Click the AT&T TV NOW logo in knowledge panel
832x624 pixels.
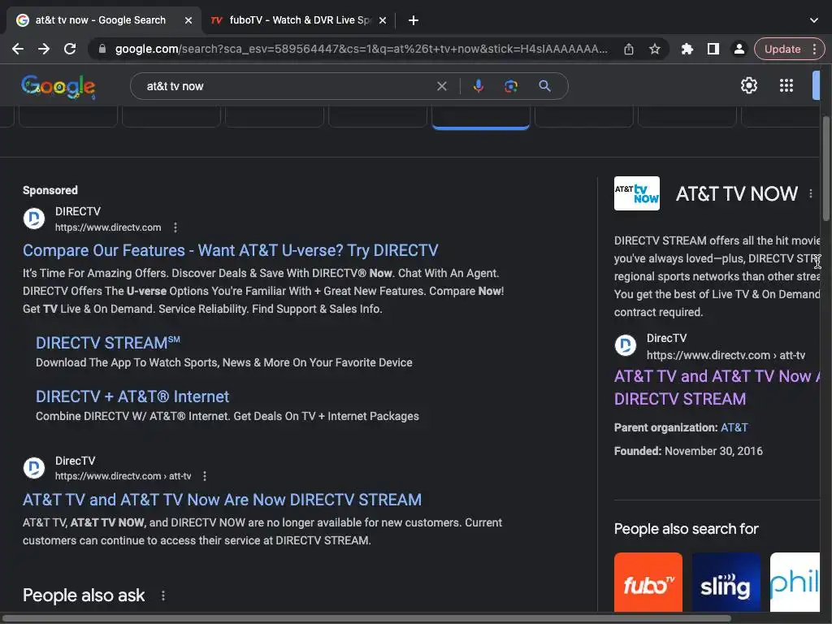click(x=637, y=193)
